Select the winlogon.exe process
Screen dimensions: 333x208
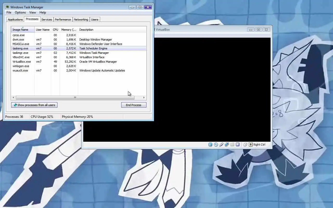click(x=79, y=66)
